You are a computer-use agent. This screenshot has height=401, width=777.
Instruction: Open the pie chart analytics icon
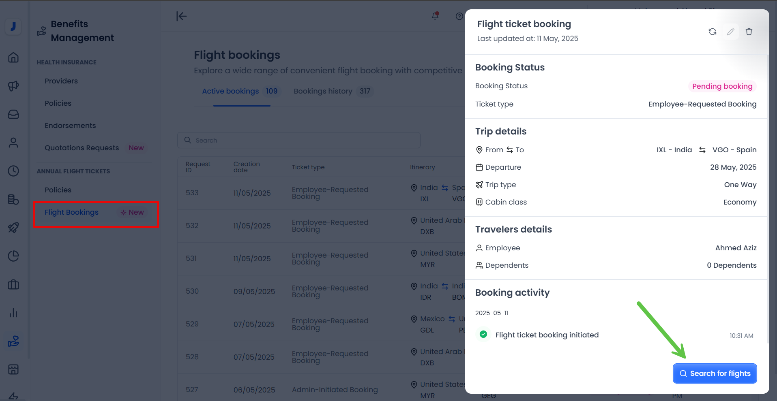point(13,256)
